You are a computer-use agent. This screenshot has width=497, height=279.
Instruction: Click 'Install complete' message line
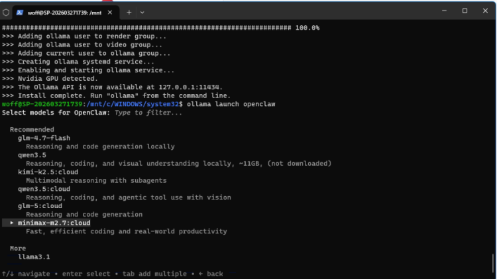tap(117, 95)
